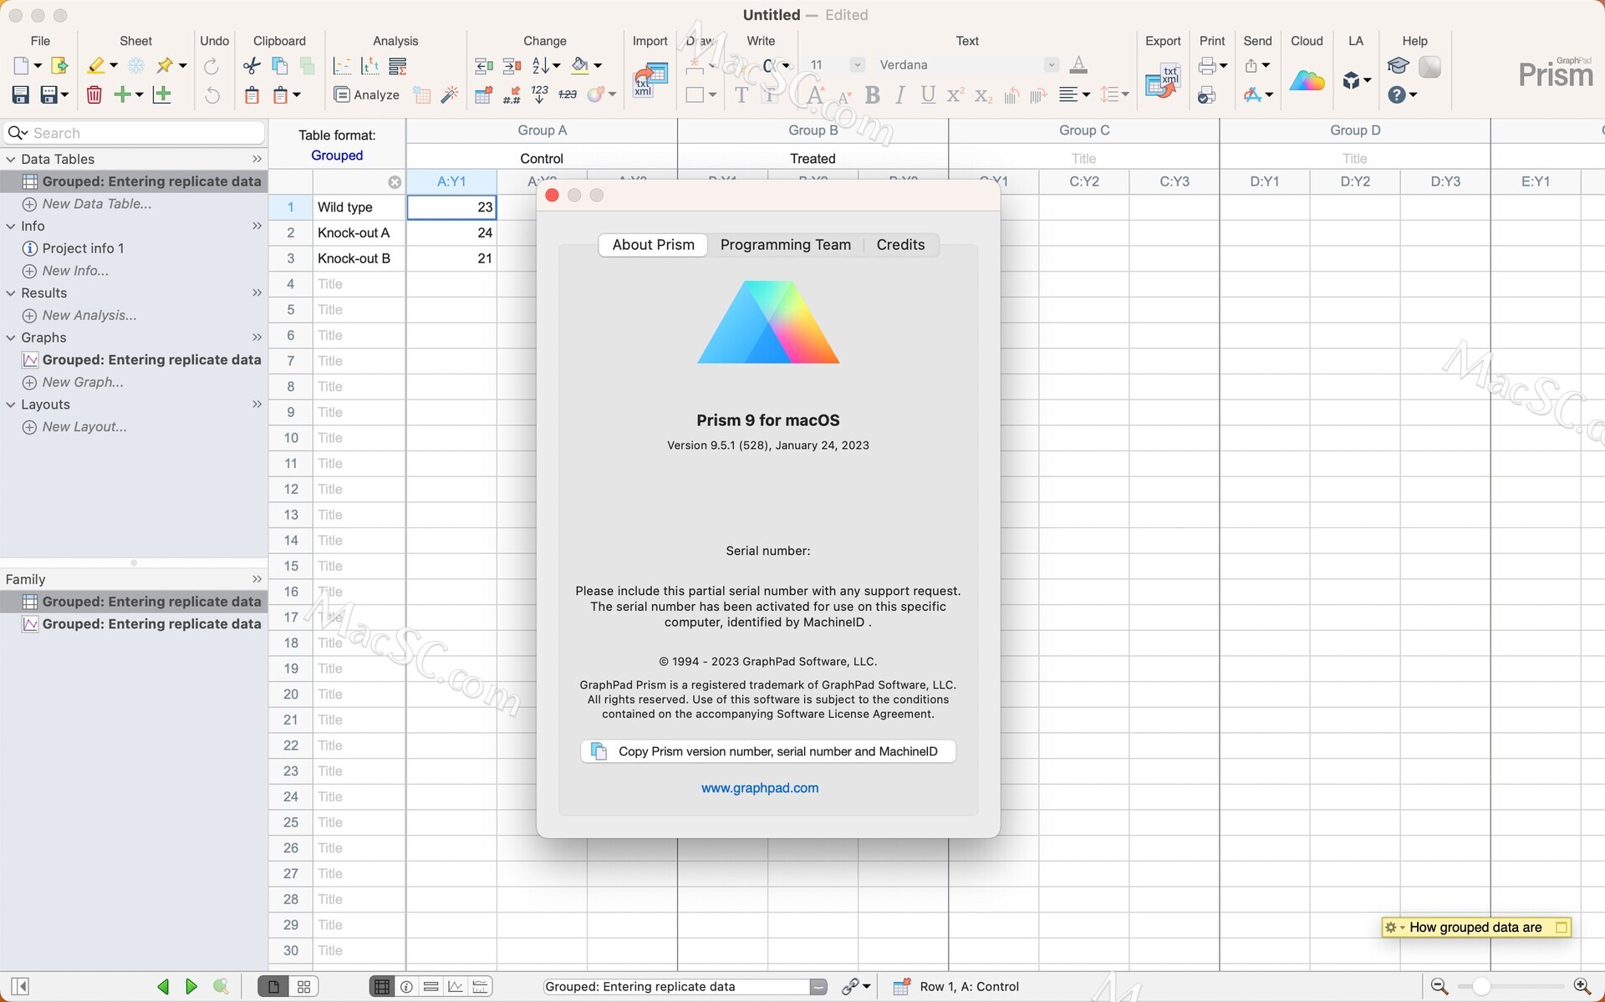1605x1002 pixels.
Task: Open Prism Cloud icon
Action: (1307, 80)
